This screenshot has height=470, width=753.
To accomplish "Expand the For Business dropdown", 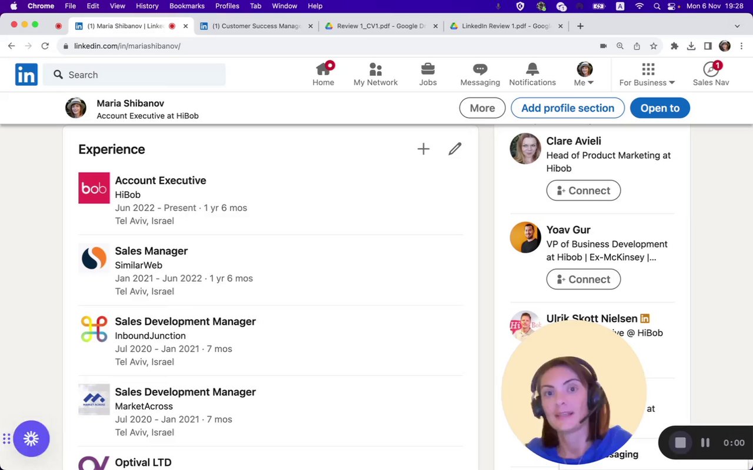I will [647, 83].
